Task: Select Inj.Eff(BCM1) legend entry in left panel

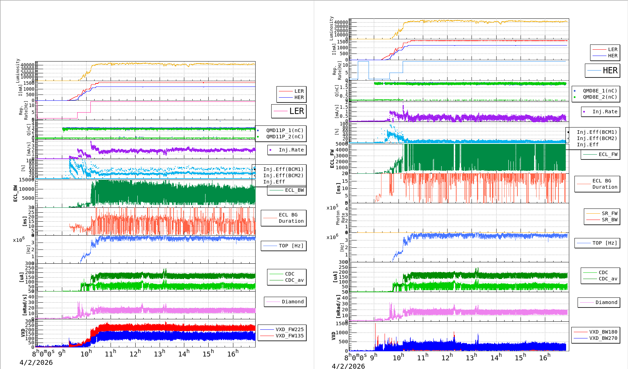Action: tap(283, 169)
